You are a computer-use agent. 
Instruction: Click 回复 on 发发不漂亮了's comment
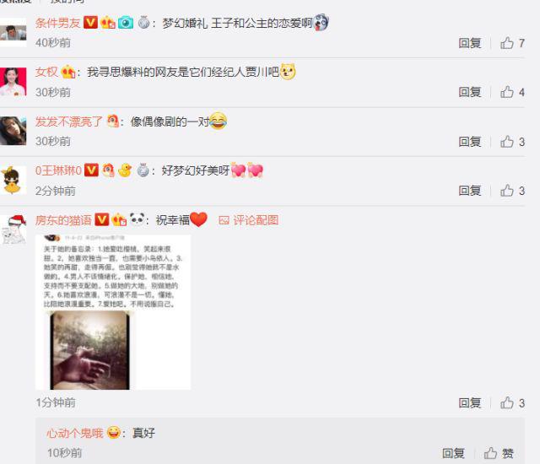point(470,142)
